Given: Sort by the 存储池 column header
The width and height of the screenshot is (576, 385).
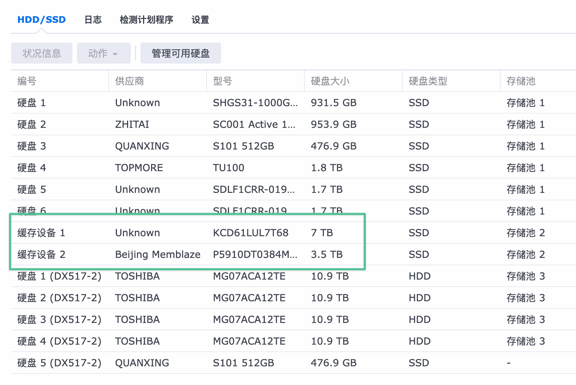Looking at the screenshot, I should pyautogui.click(x=521, y=81).
